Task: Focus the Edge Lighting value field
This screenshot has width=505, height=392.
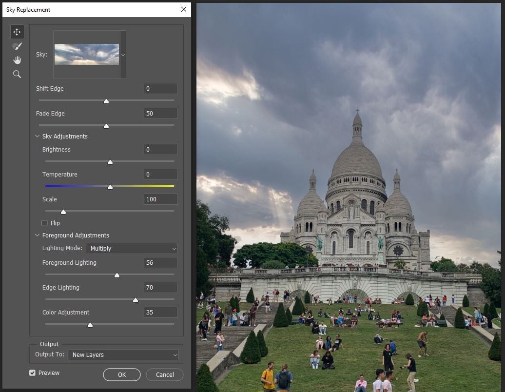Action: [160, 287]
